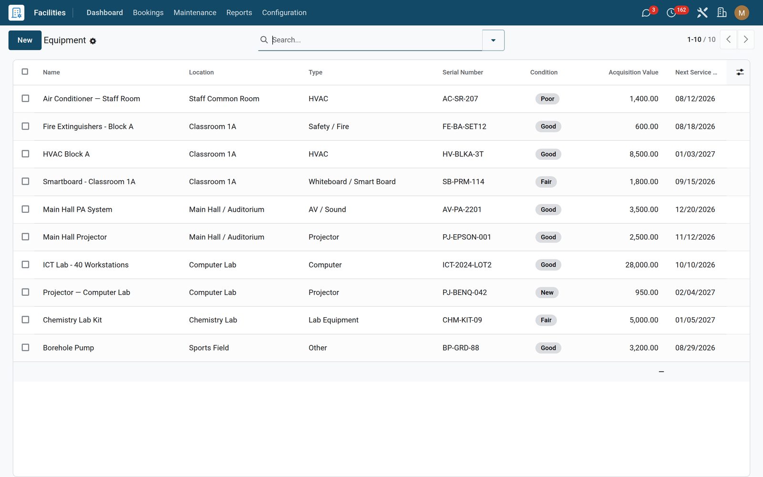The image size is (763, 477).
Task: Open the Equipment gear actions icon
Action: pyautogui.click(x=93, y=41)
